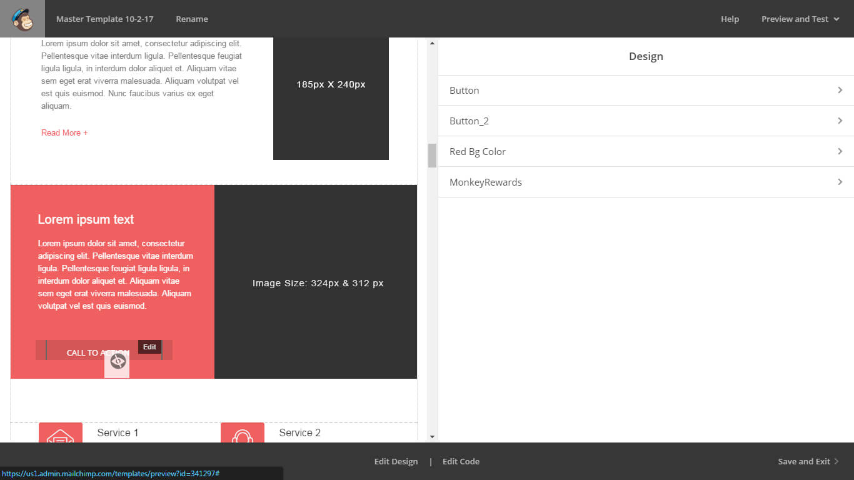Click the Save and Exit button
854x480 pixels.
(x=804, y=461)
